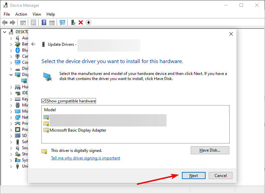Click the Storage controllers category icon

coord(18,154)
